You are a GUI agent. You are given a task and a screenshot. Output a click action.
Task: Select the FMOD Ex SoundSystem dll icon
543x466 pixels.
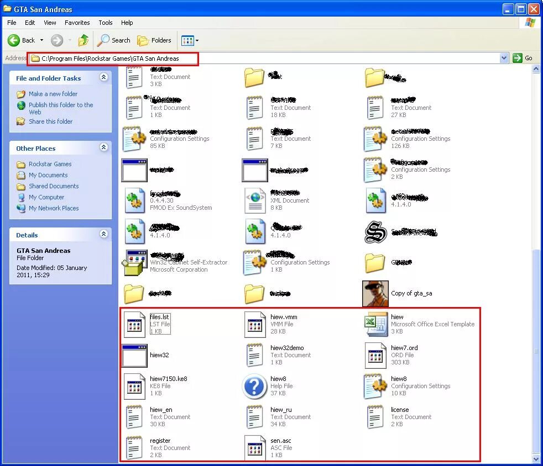point(135,201)
